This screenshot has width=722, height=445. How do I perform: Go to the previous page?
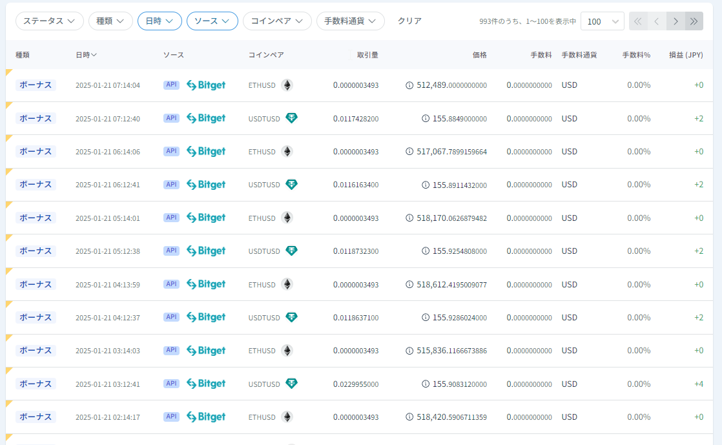click(x=657, y=21)
